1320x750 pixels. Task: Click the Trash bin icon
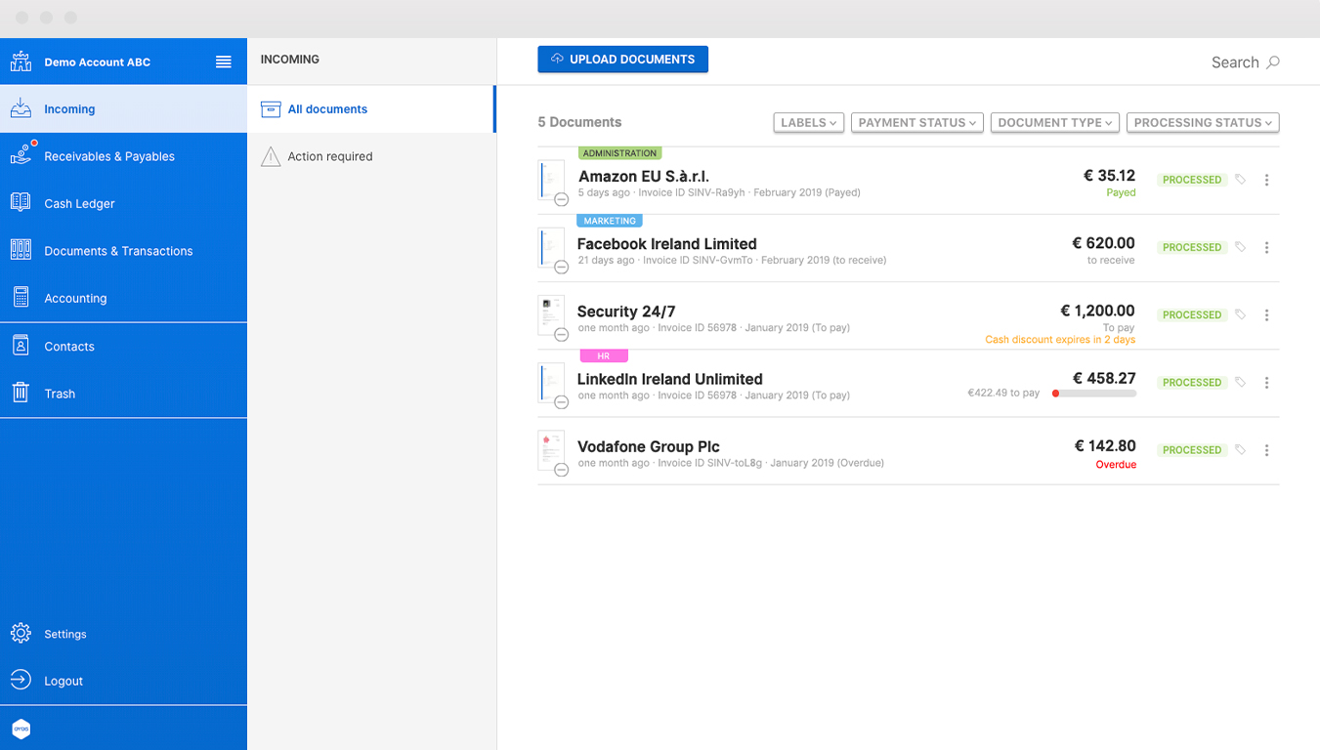tap(21, 393)
